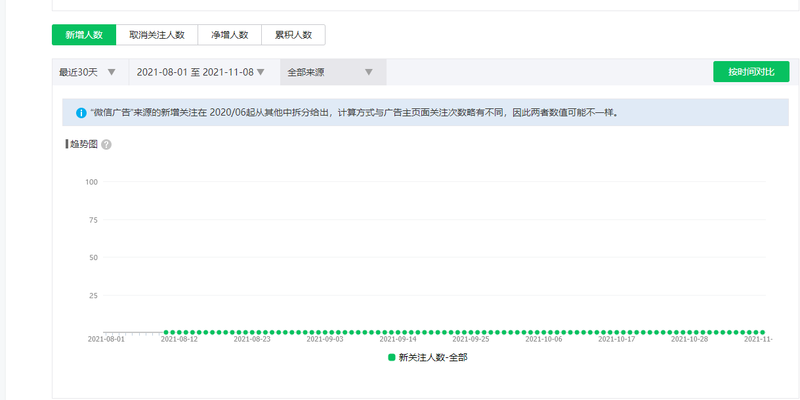Viewport: 800px width, 400px height.
Task: Toggle the 新关注人数-全部 legend series label
Action: 433,357
